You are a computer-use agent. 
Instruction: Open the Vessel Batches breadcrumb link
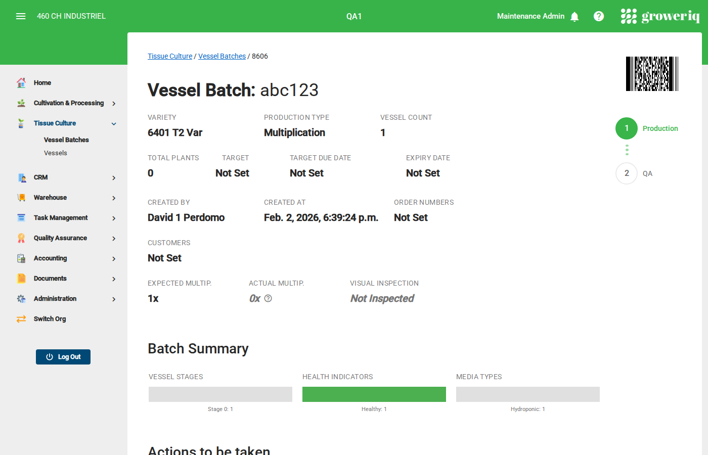(x=222, y=56)
